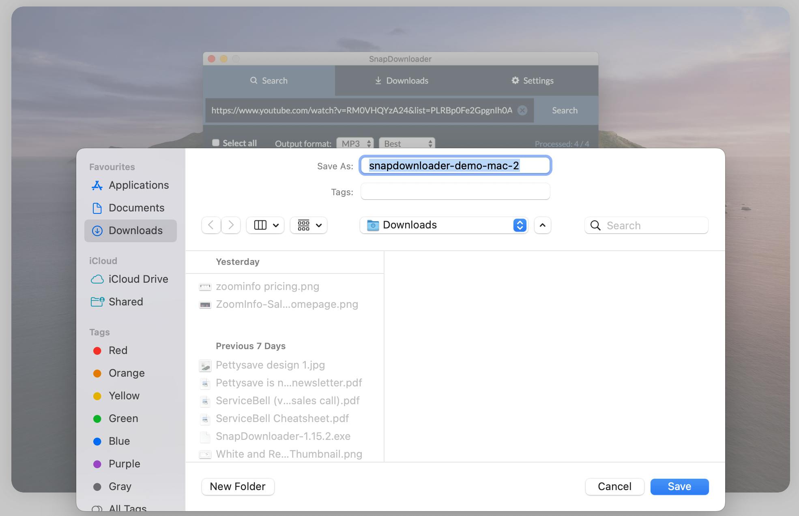This screenshot has width=799, height=516.
Task: Select White and Re...Thumbnail.png file
Action: tap(285, 454)
